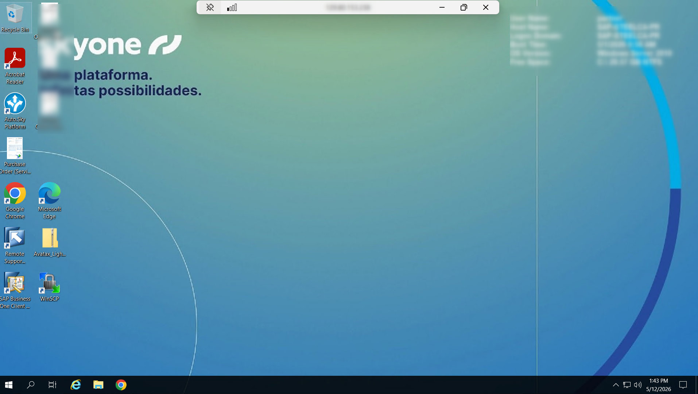The image size is (698, 394).
Task: Open Task View on the taskbar
Action: (x=53, y=385)
